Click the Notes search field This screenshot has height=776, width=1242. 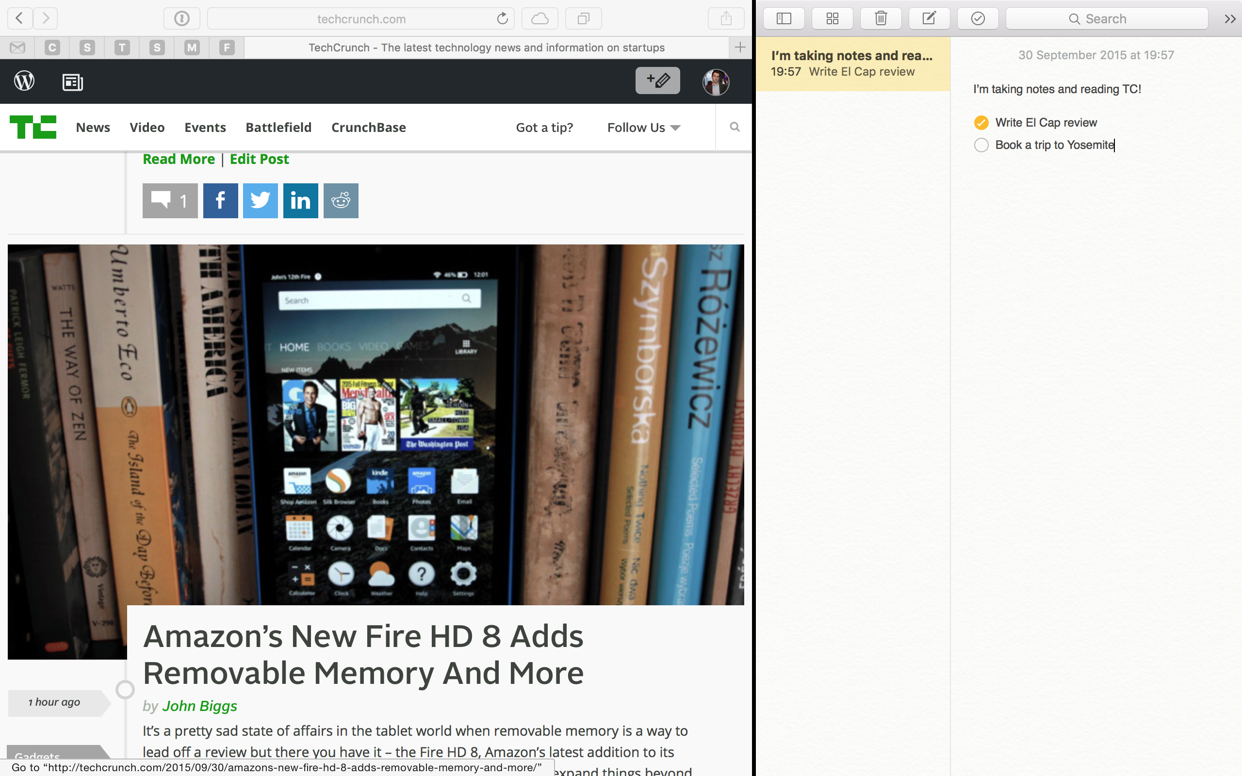click(x=1107, y=19)
